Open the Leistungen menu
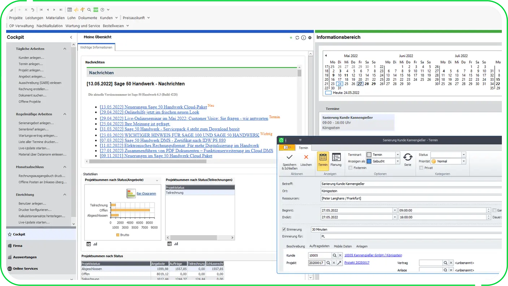 pos(34,18)
